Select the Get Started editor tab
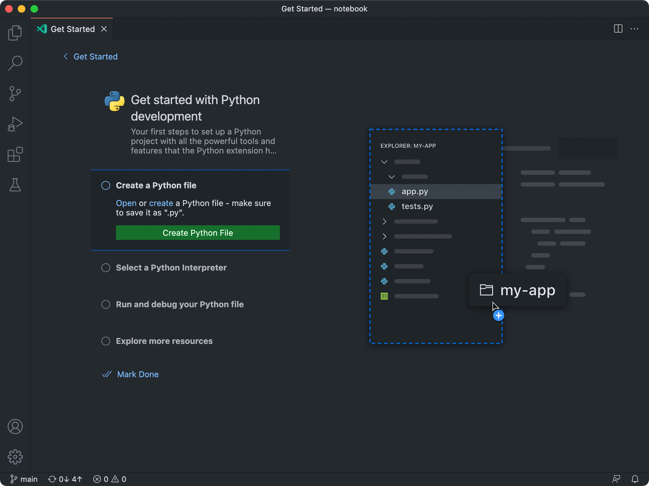This screenshot has width=649, height=486. click(72, 29)
